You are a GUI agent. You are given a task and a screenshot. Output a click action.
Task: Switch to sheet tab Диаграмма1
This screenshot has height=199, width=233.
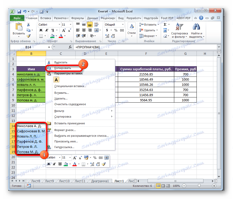point(100,181)
